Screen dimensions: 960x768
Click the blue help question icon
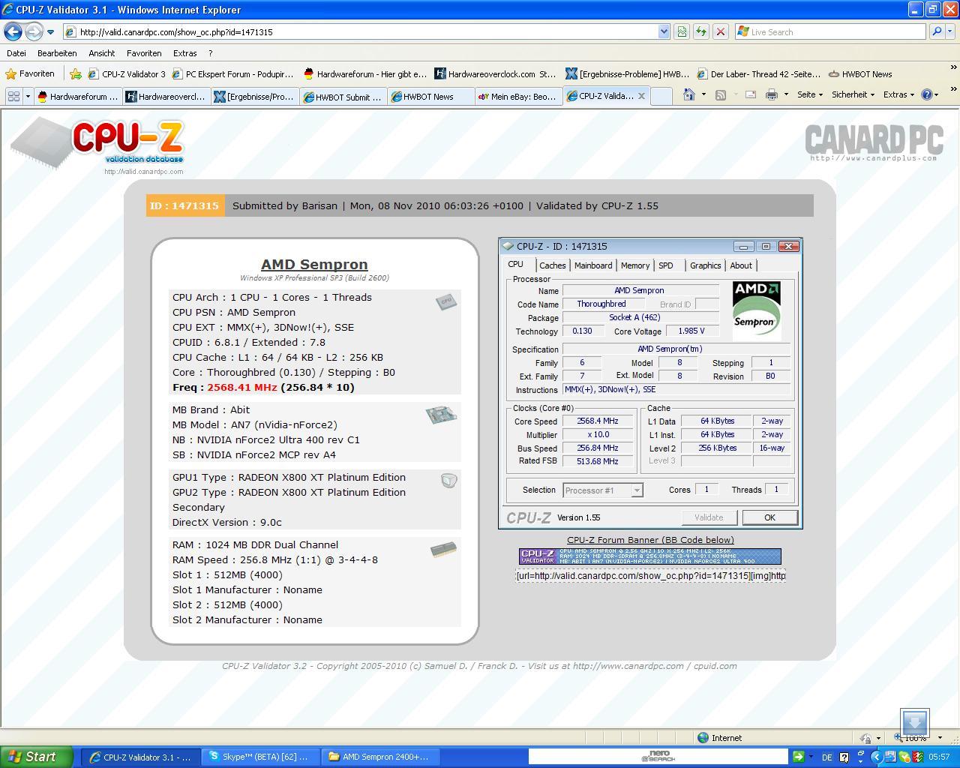click(x=926, y=94)
